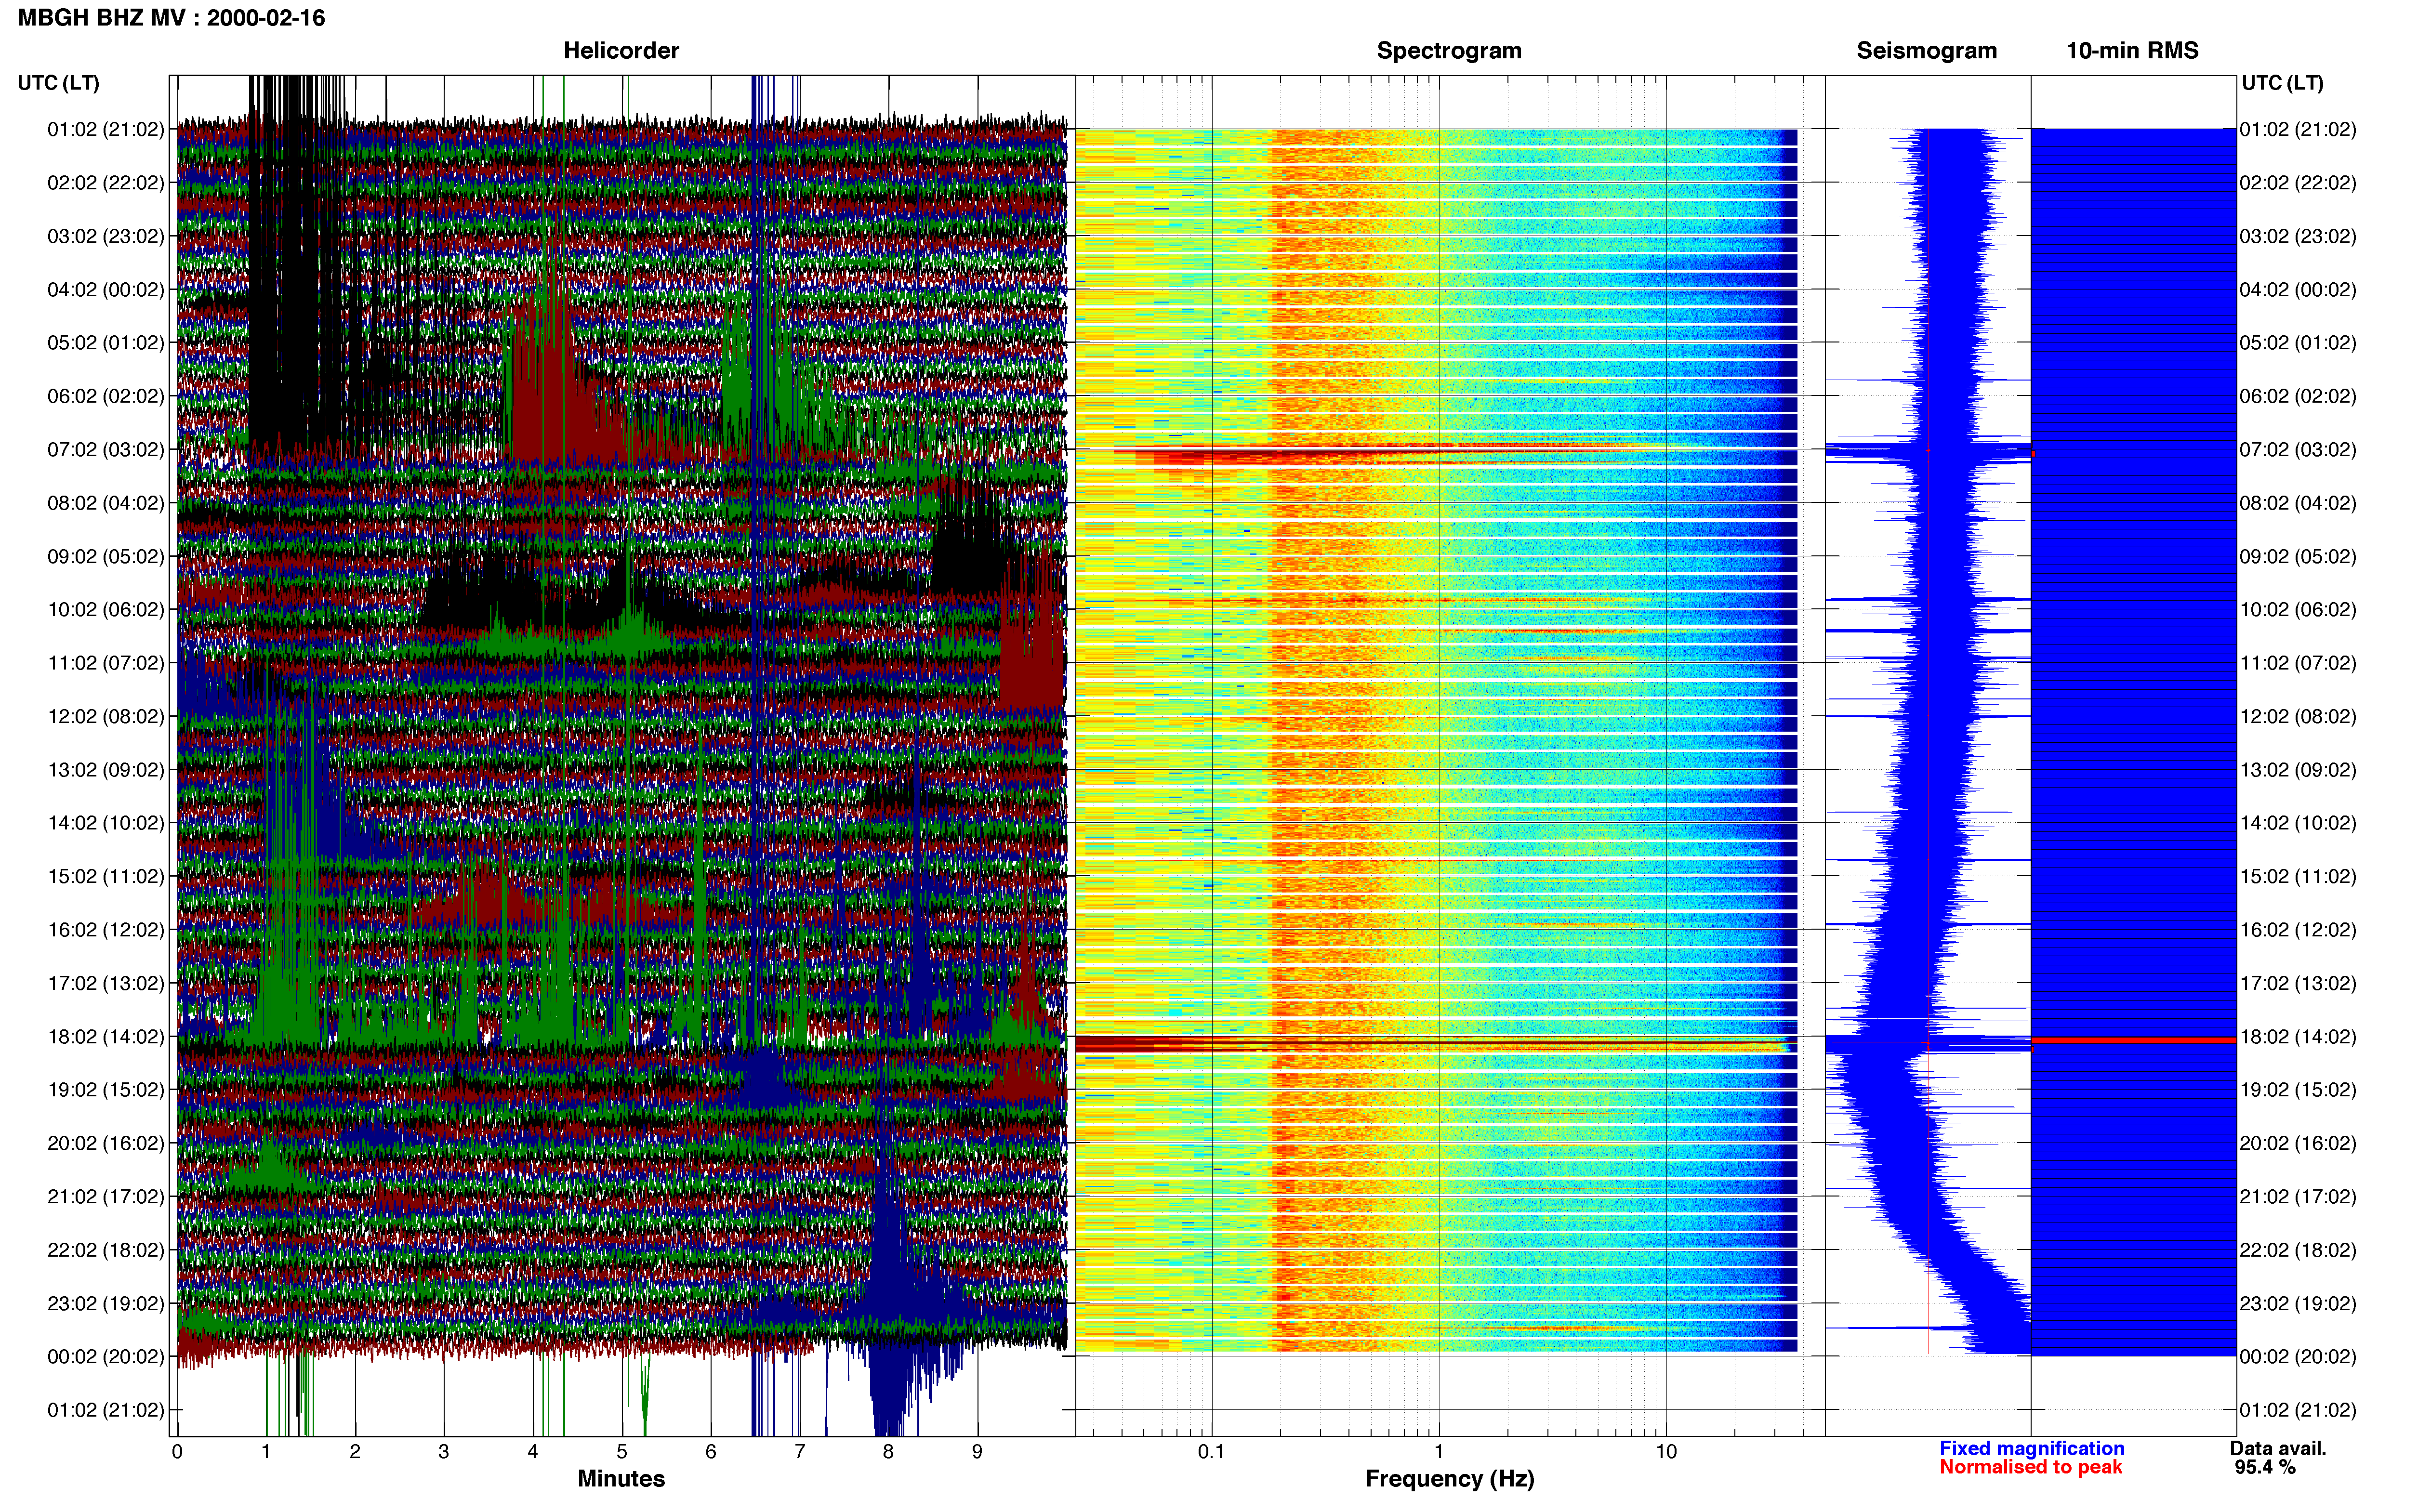Click left time label '21:02 (17:02)'
2418x1512 pixels.
click(x=105, y=1196)
